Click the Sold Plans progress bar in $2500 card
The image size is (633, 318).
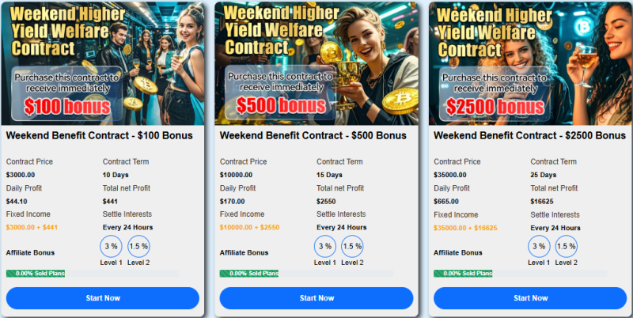(521, 273)
